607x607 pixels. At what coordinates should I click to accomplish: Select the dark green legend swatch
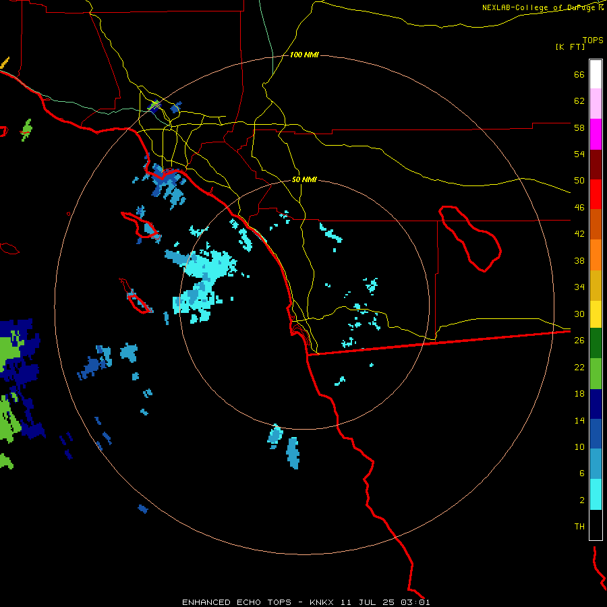[x=596, y=343]
